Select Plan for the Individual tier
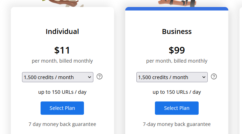This screenshot has width=242, height=134. (62, 108)
